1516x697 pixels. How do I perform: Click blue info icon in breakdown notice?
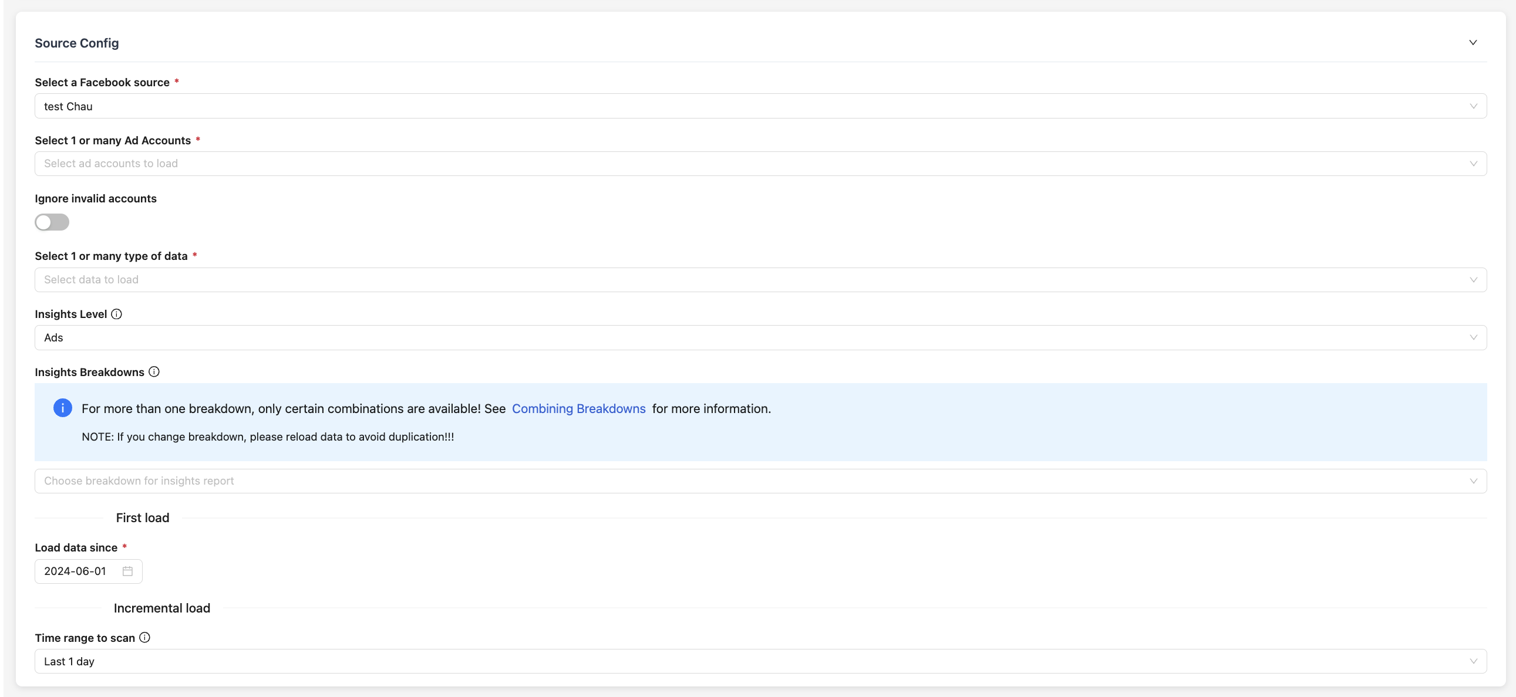pyautogui.click(x=62, y=408)
